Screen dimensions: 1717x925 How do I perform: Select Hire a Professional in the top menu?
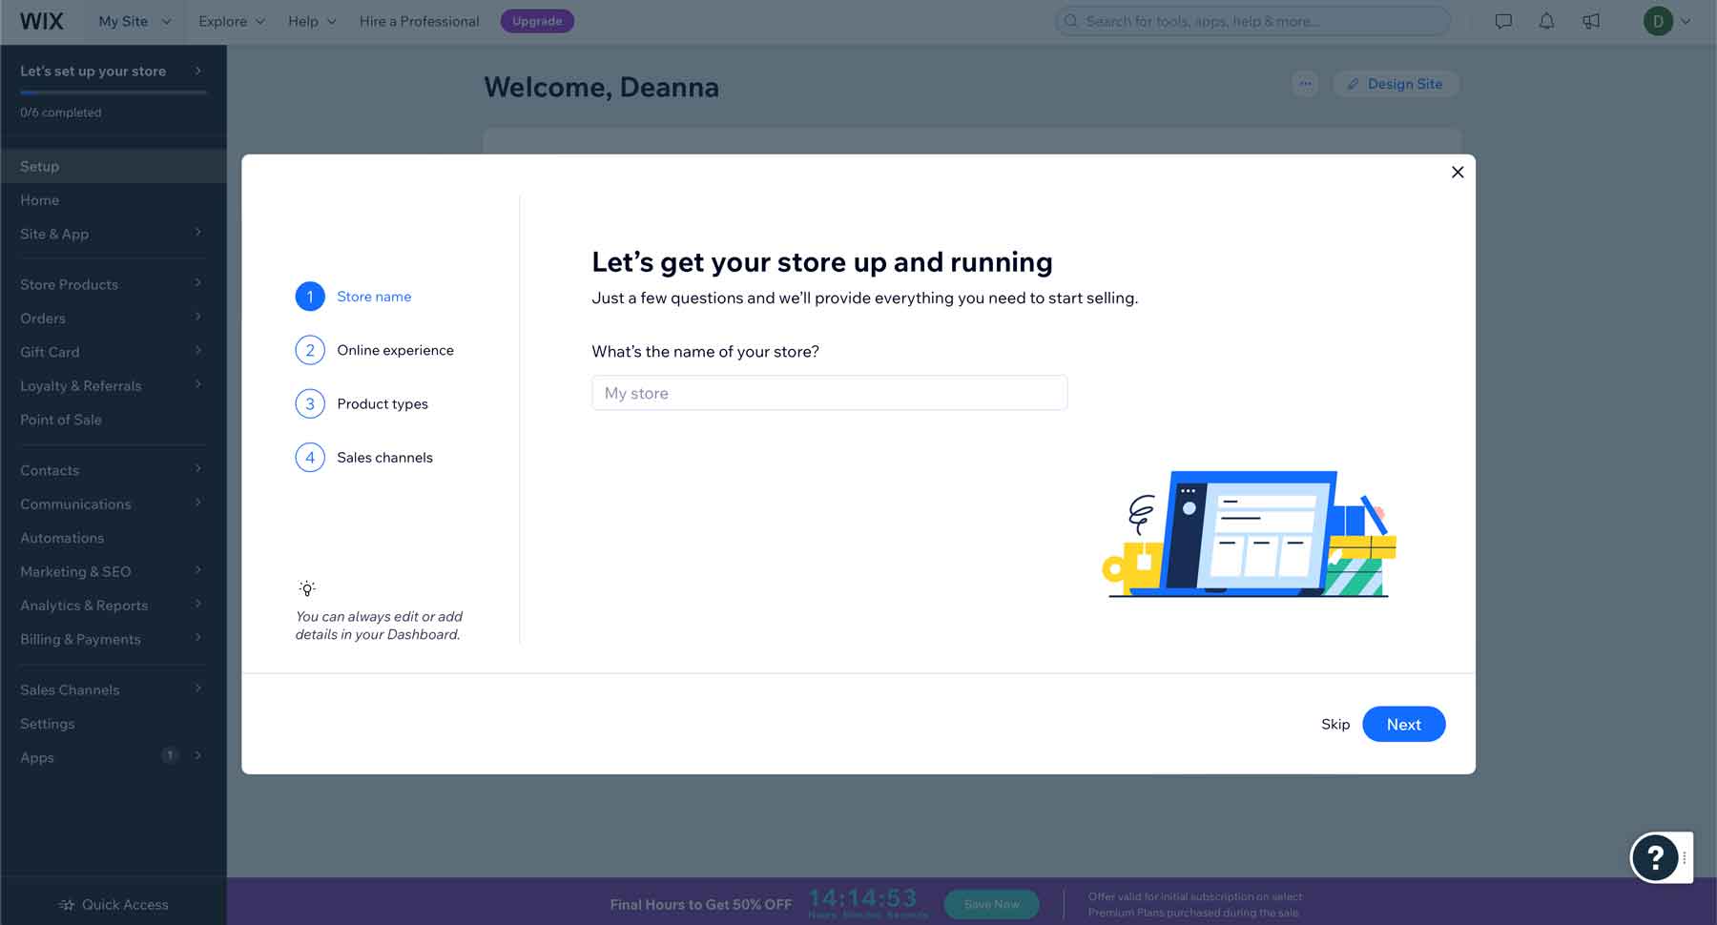419,20
